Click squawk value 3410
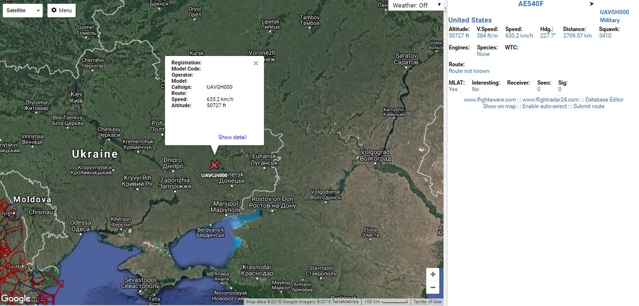The image size is (639, 306). click(x=605, y=36)
